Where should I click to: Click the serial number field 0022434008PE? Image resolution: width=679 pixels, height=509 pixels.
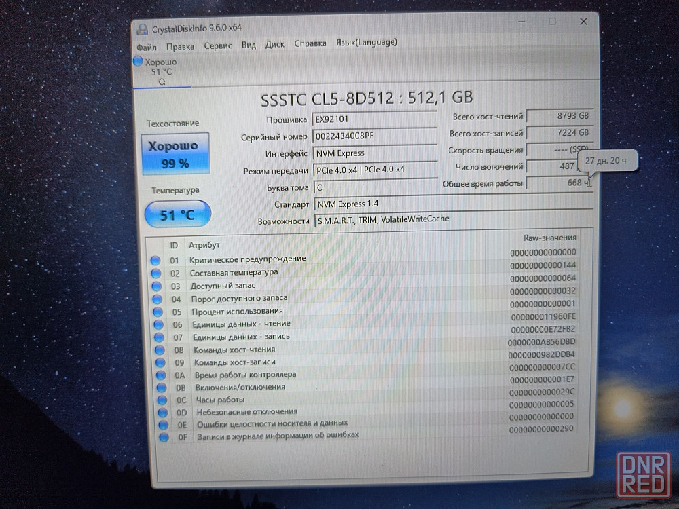(373, 136)
